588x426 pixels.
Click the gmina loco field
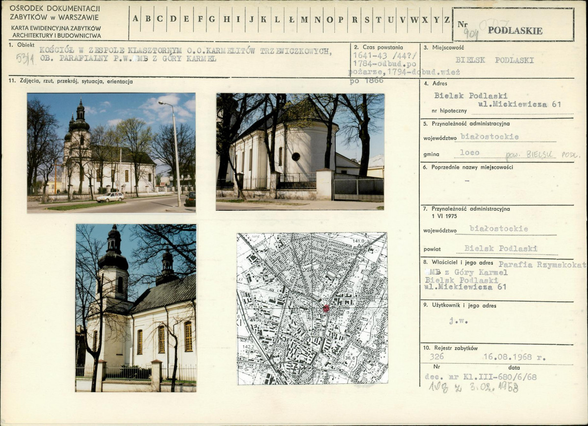(469, 152)
